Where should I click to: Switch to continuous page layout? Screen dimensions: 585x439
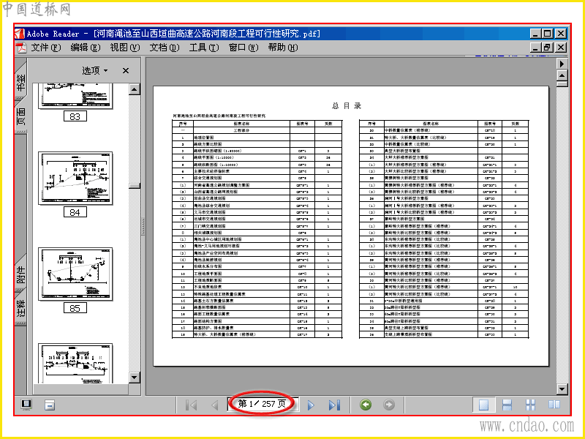[x=507, y=405]
